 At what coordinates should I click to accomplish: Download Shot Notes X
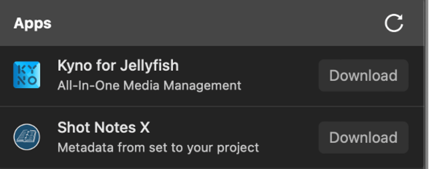click(363, 137)
